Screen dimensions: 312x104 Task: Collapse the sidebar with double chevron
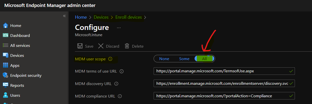[x=64, y=16]
